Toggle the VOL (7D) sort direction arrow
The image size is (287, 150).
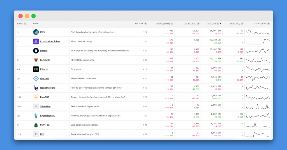click(x=221, y=23)
